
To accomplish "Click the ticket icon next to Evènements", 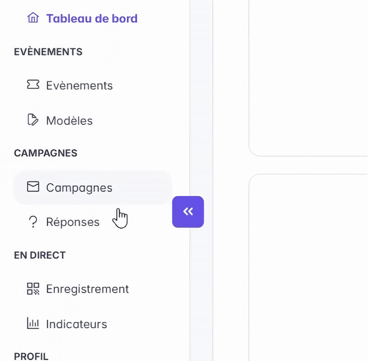I will 33,85.
